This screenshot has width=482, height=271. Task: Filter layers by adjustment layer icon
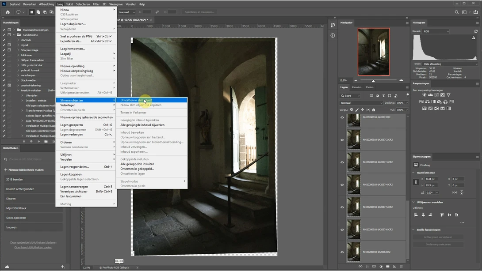click(x=378, y=96)
